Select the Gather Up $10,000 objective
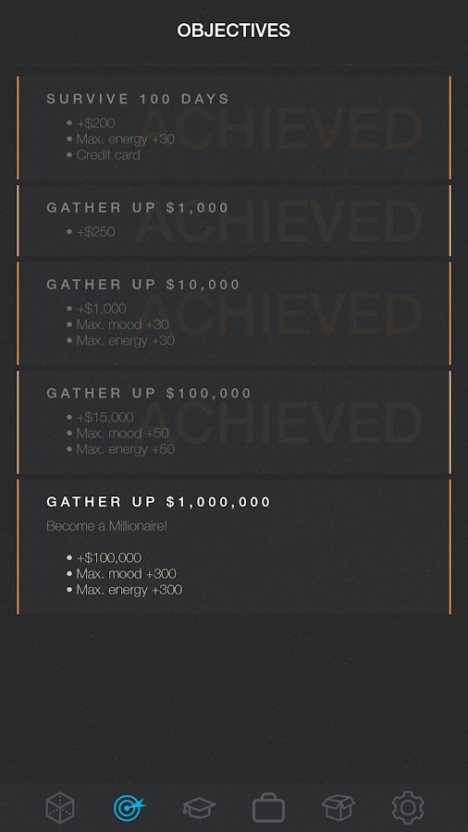Screen dimensions: 468x832 tap(234, 313)
